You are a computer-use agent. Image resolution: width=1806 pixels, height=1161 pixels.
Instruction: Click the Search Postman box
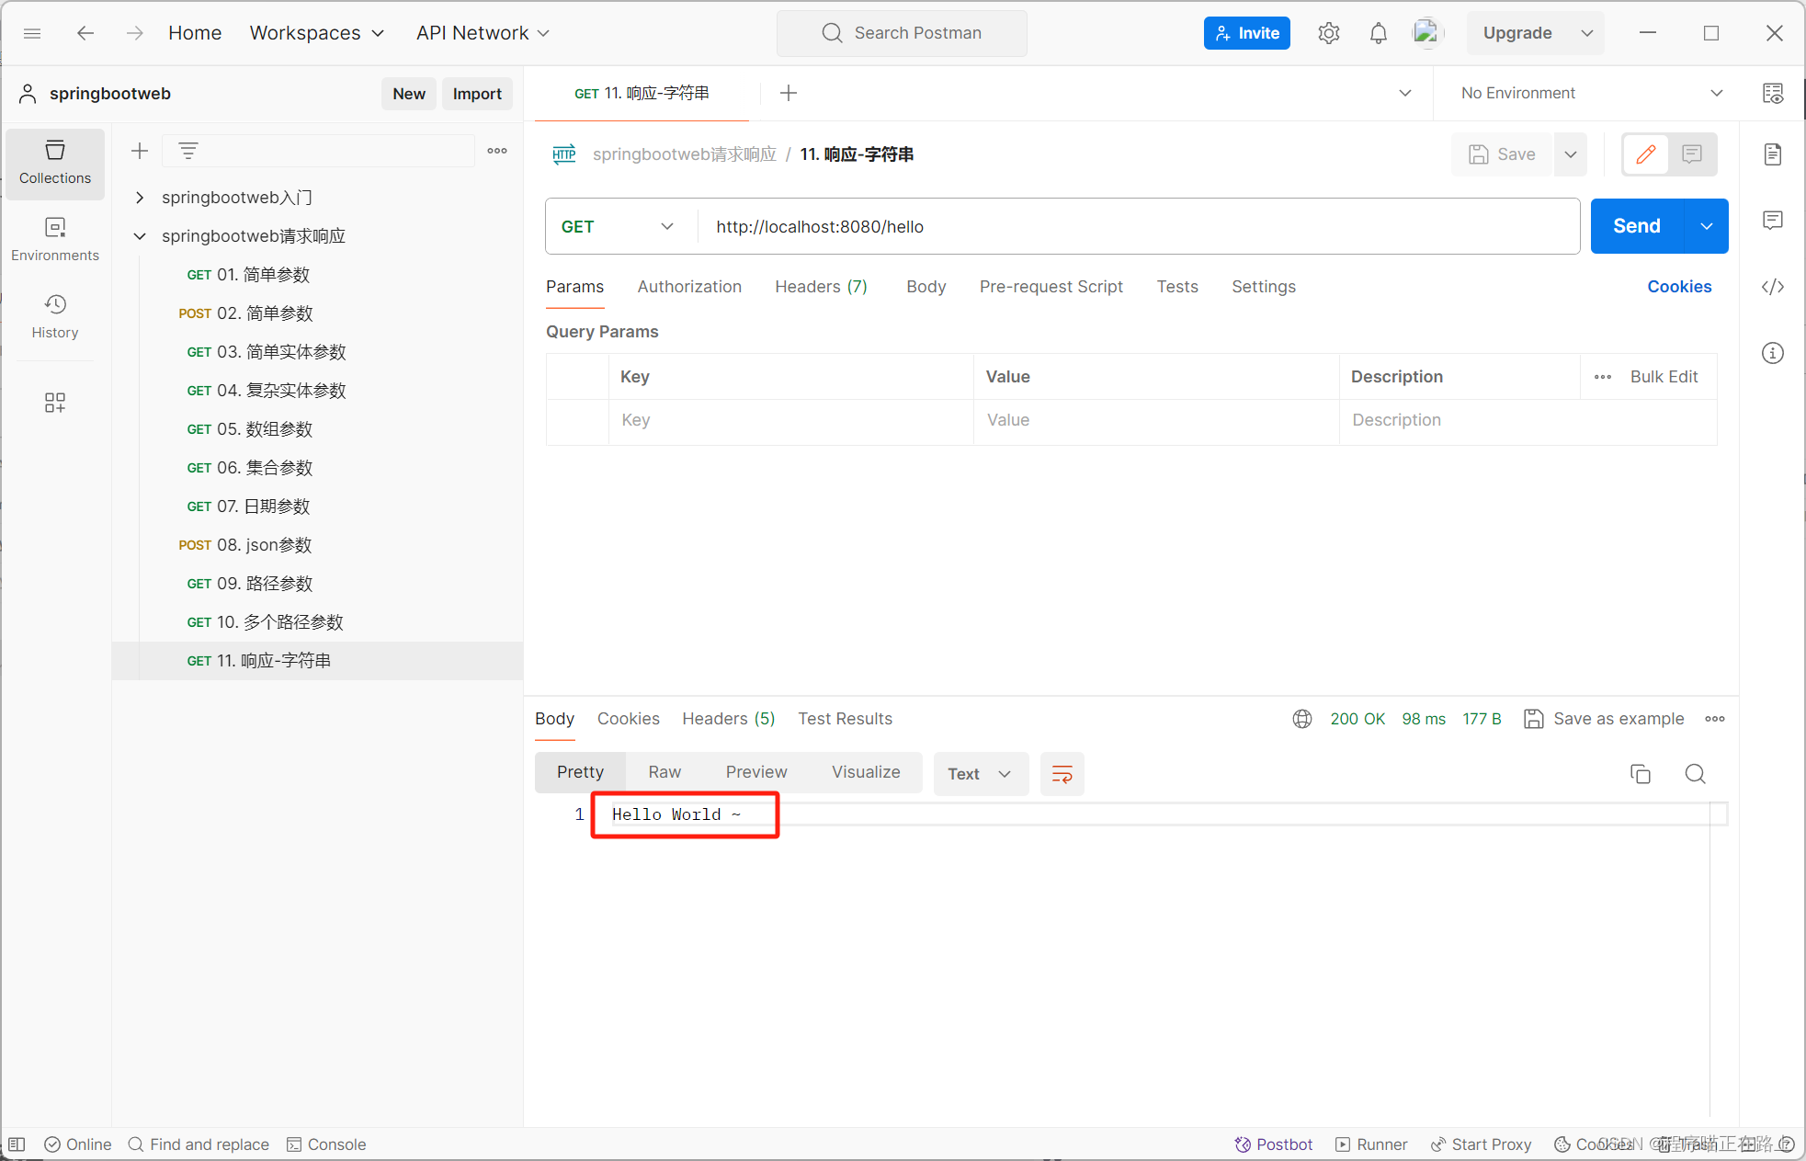(x=902, y=33)
